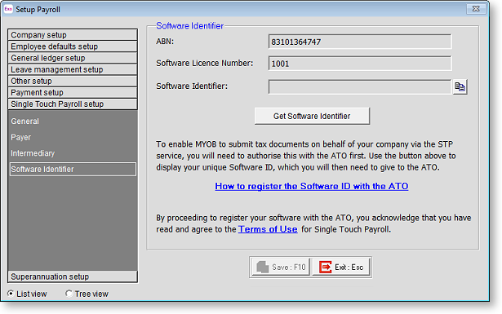Click the Get Software Identifier button

point(312,116)
